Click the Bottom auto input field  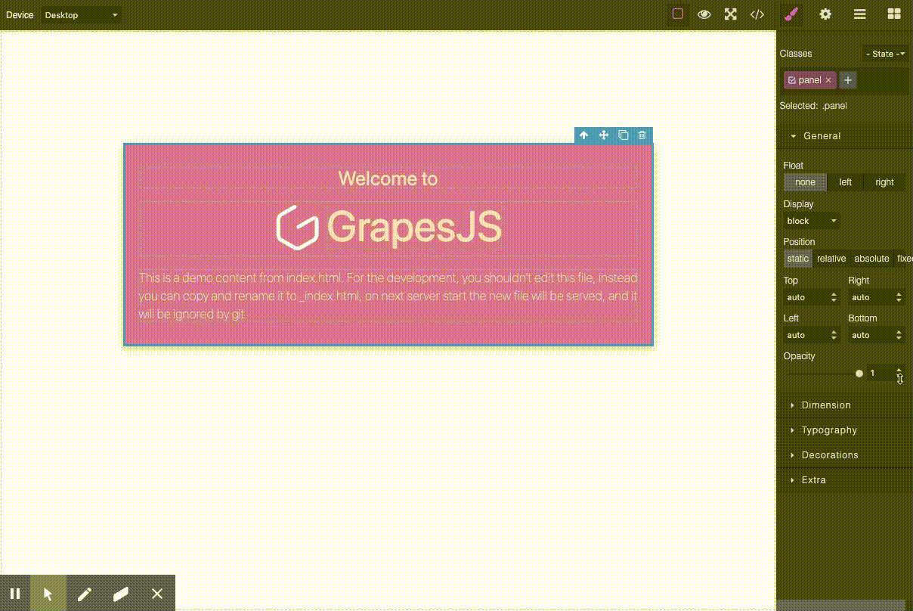870,335
